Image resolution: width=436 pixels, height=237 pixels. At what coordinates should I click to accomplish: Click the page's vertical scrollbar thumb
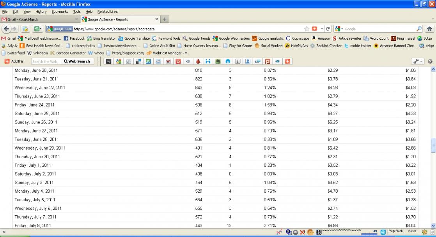click(x=433, y=145)
